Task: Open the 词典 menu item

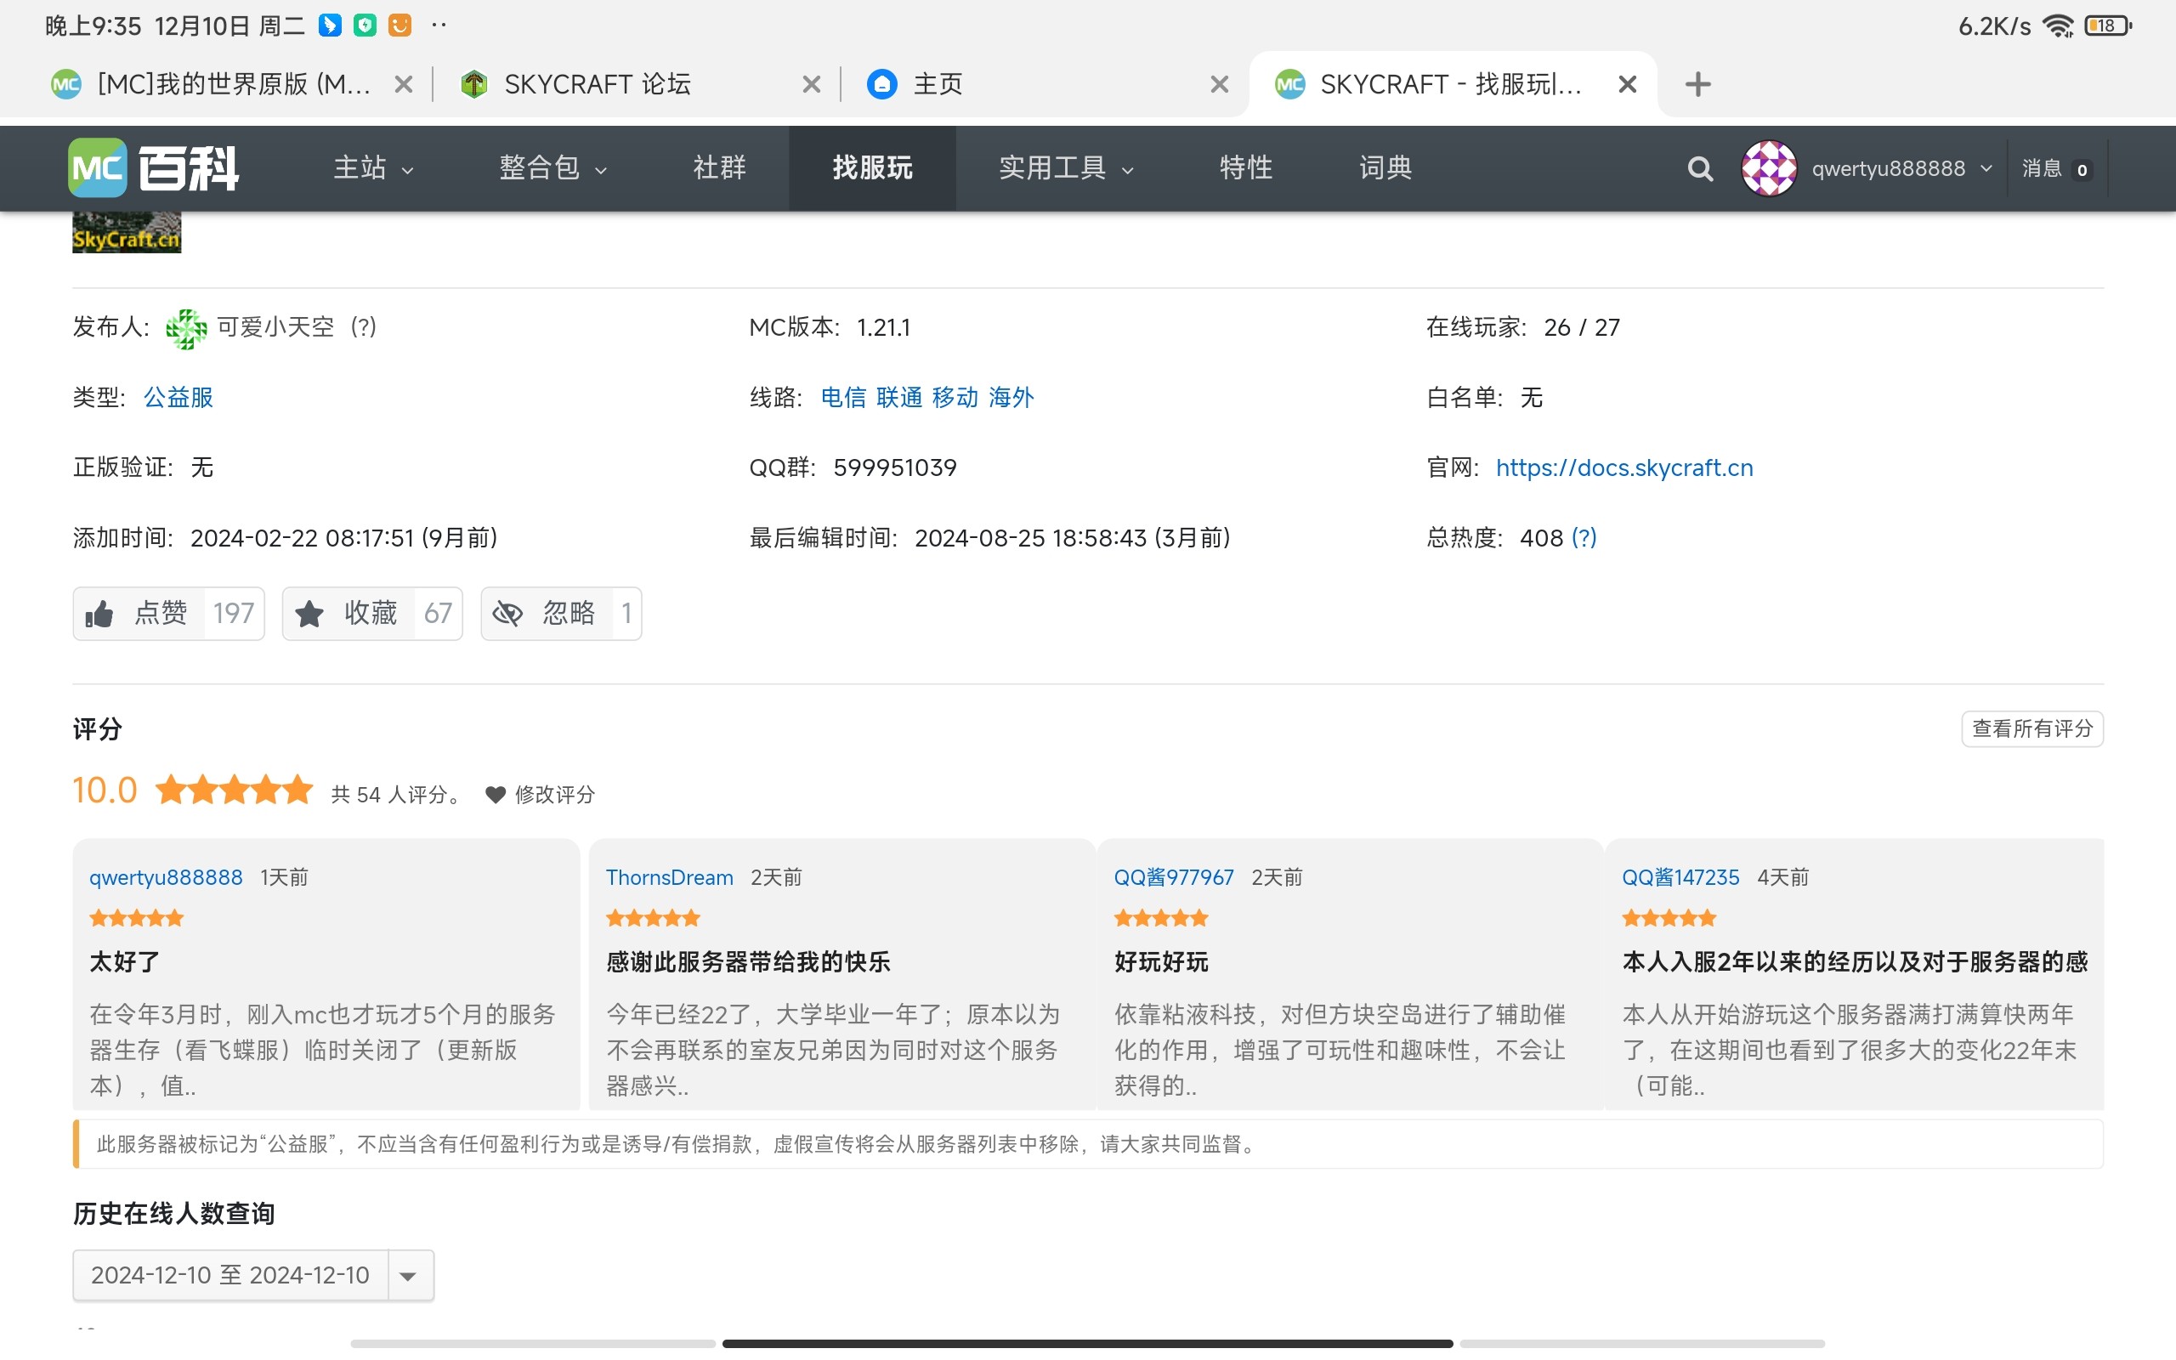Action: click(1385, 168)
